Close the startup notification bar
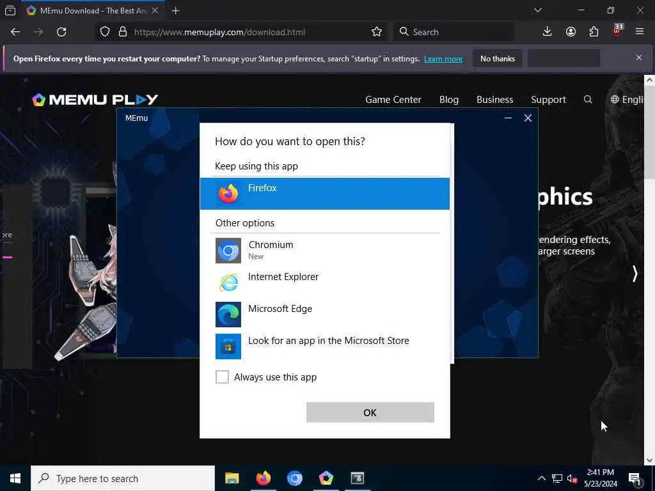Screen dimensions: 655x491 pos(639,58)
